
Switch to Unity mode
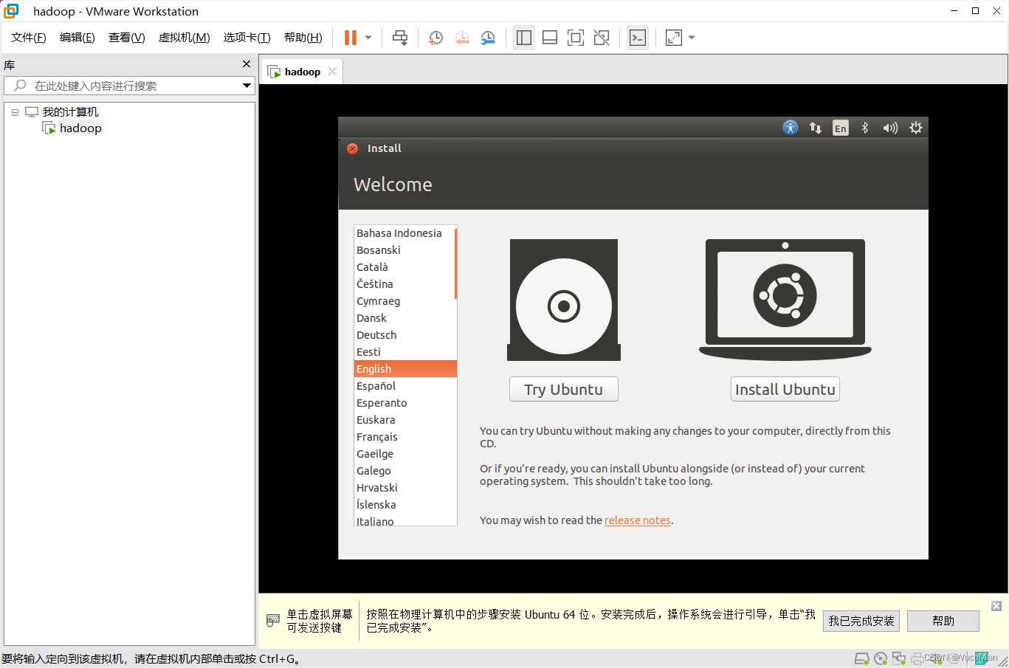click(x=601, y=38)
